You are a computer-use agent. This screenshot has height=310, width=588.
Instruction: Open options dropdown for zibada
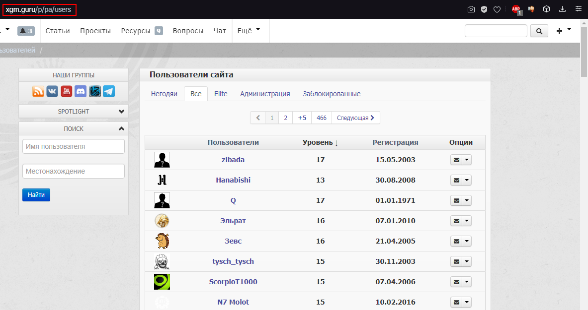point(467,160)
